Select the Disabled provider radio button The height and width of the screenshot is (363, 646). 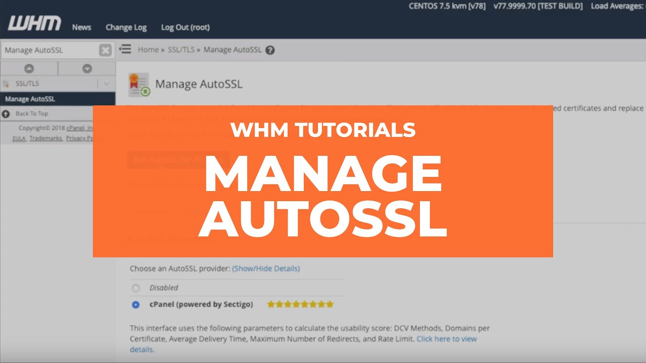tap(136, 288)
